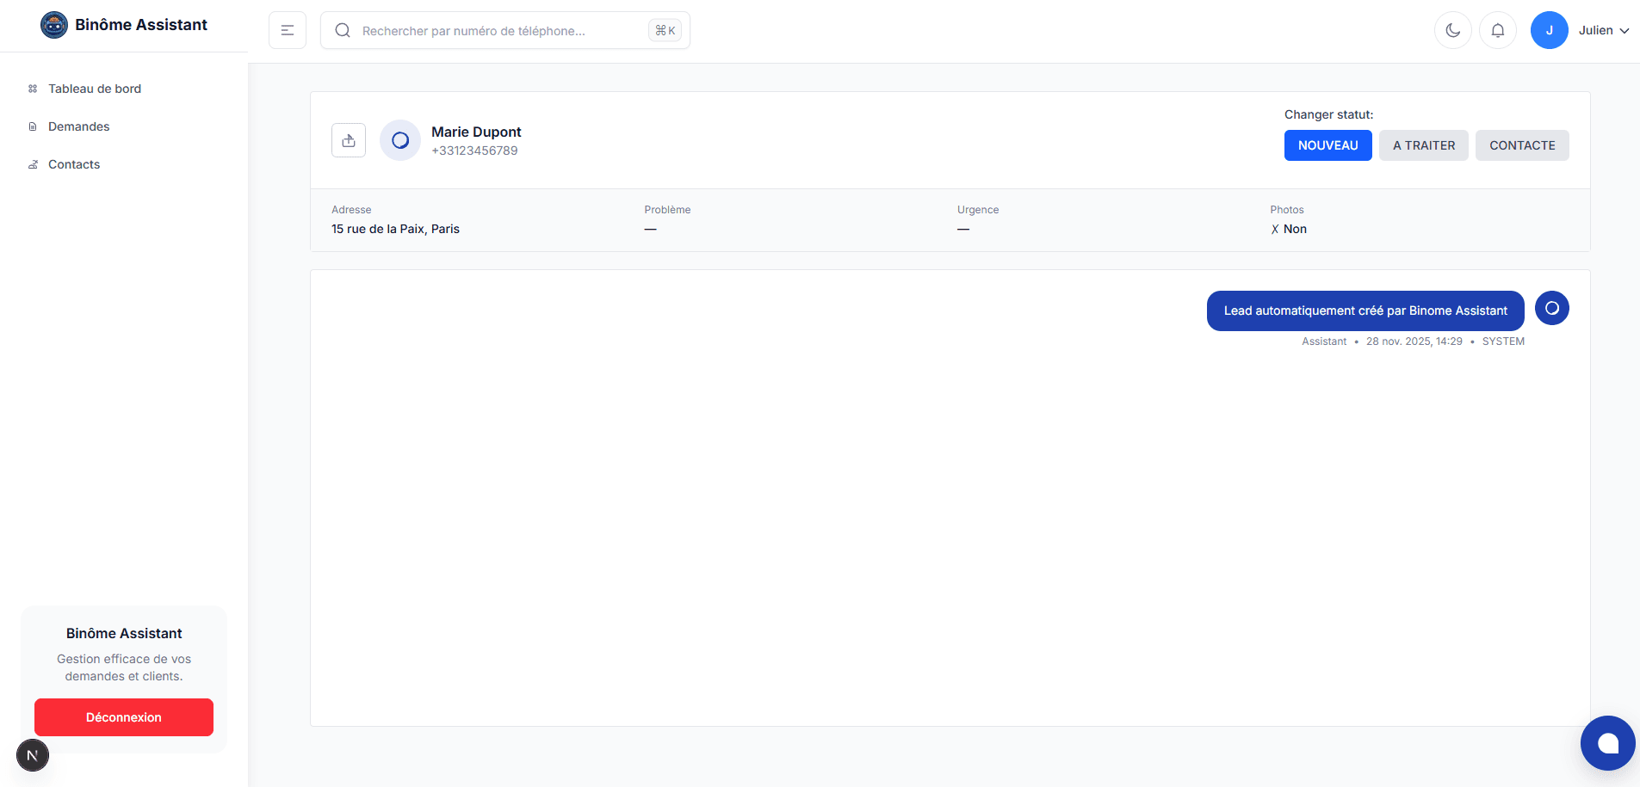Collapse the sidebar with hamburger button
1640x787 pixels.
pos(288,30)
